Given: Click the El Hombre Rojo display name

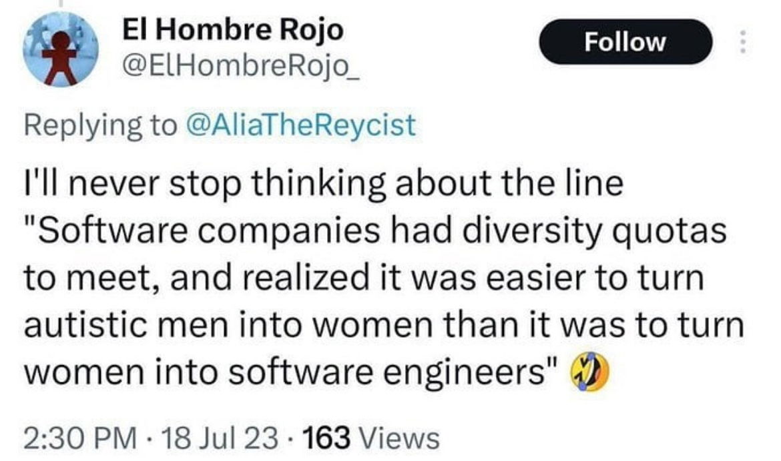Looking at the screenshot, I should click(x=233, y=29).
